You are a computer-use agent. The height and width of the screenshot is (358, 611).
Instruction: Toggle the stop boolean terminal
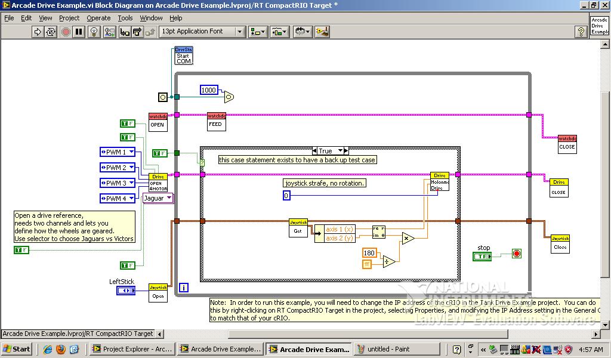pyautogui.click(x=482, y=257)
